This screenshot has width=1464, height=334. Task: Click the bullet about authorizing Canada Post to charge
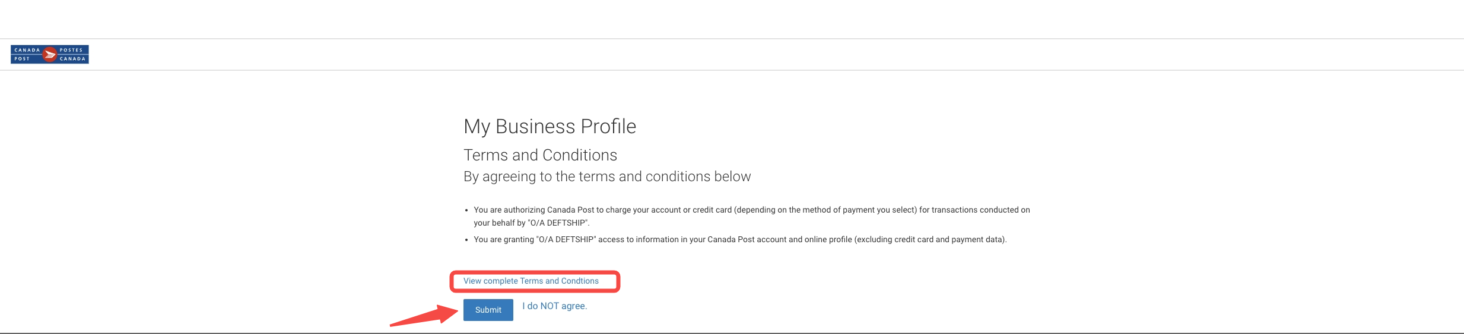pos(751,216)
